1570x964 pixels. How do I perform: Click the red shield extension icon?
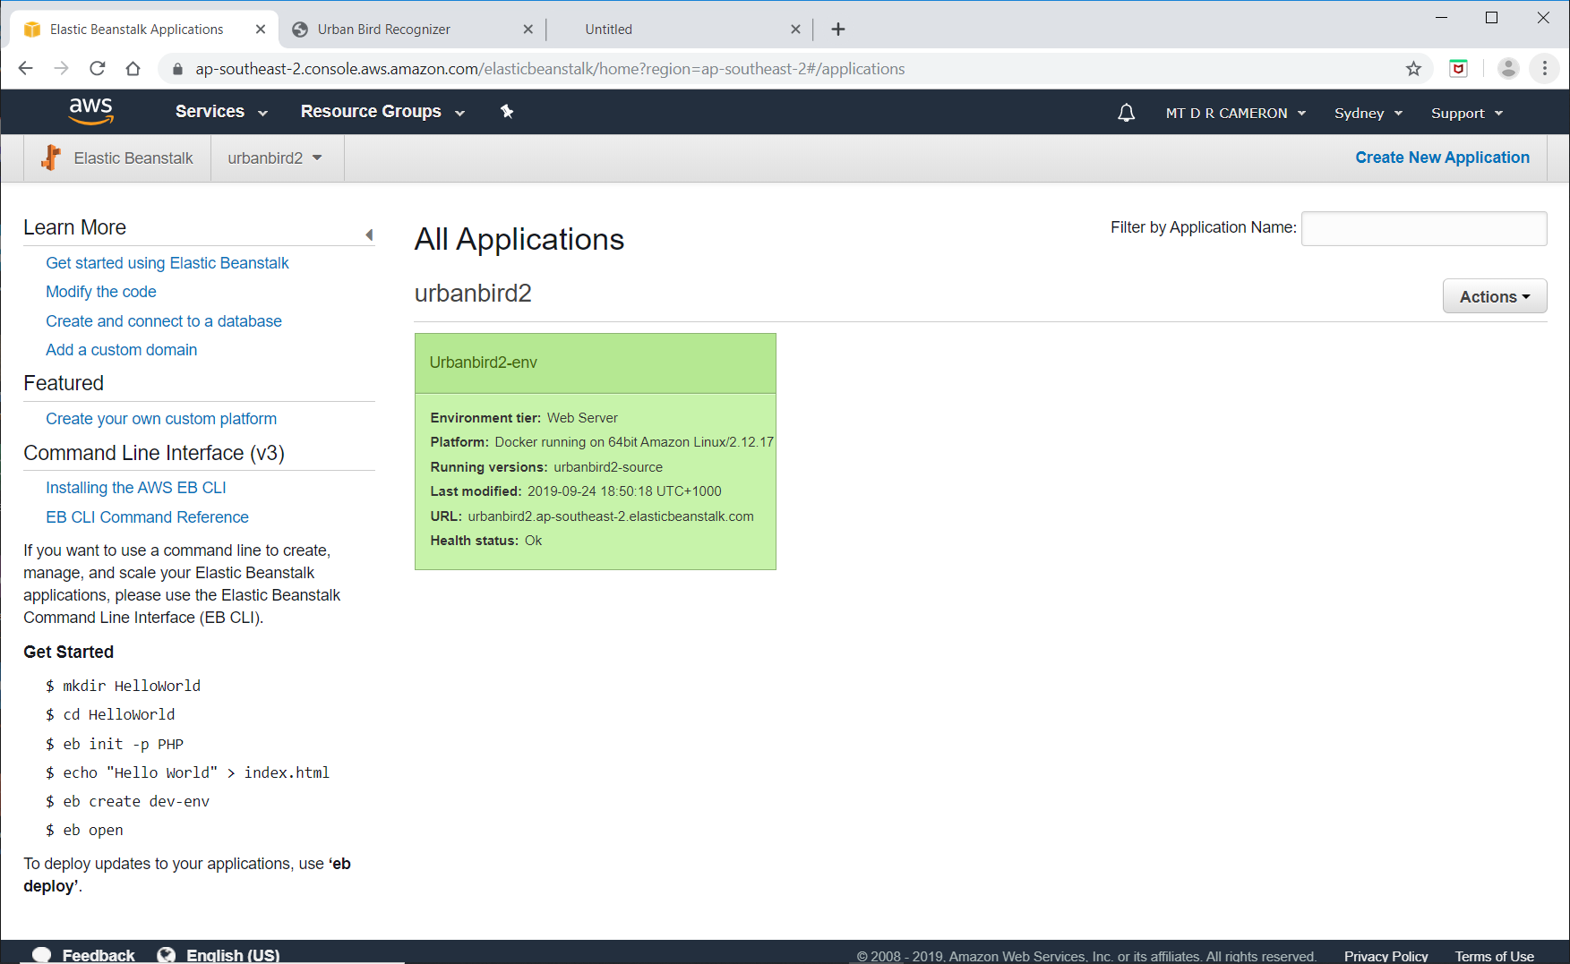point(1458,68)
